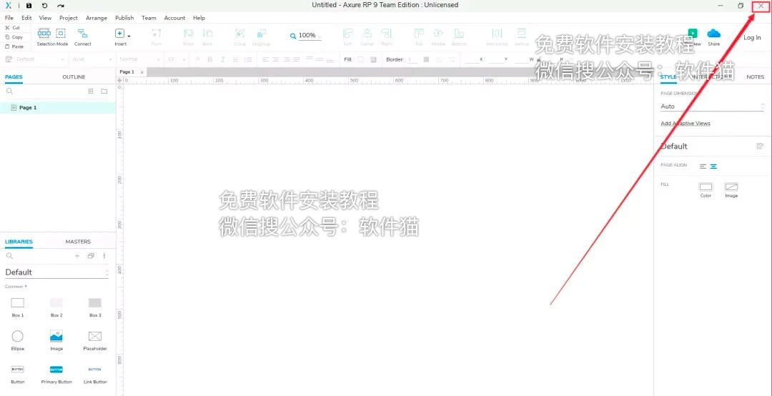Open the Team menu

[149, 18]
